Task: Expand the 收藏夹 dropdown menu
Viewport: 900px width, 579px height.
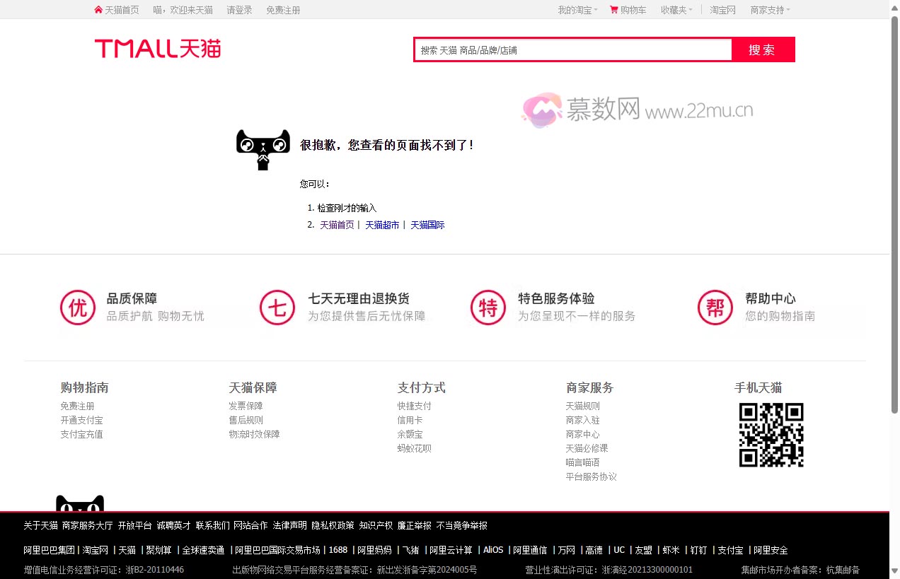Action: (x=676, y=10)
